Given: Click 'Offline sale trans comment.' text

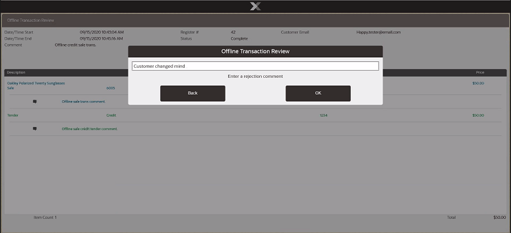Looking at the screenshot, I should coord(84,101).
